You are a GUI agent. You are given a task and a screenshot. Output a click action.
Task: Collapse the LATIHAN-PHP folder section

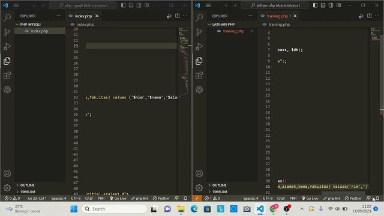tap(232, 25)
